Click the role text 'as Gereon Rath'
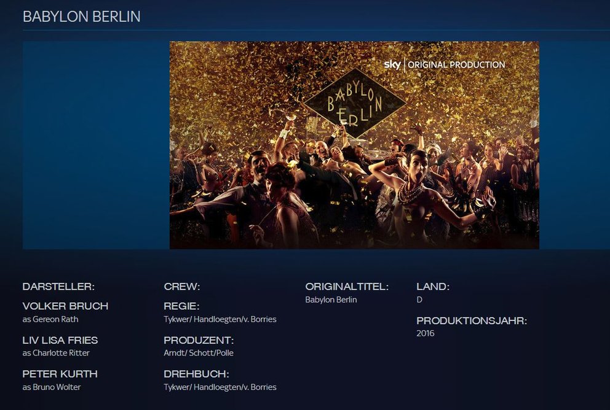 point(50,319)
